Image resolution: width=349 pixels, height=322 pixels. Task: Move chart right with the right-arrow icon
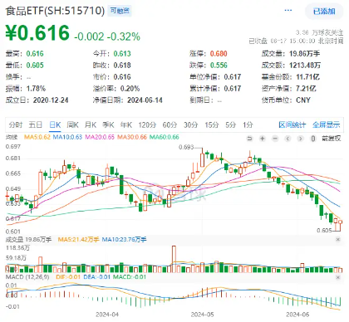(x=301, y=139)
